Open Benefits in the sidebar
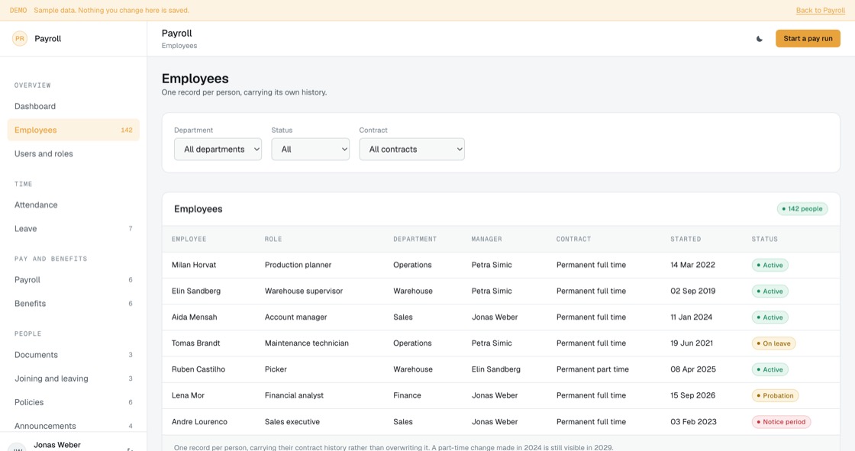This screenshot has height=451, width=855. coord(73,303)
